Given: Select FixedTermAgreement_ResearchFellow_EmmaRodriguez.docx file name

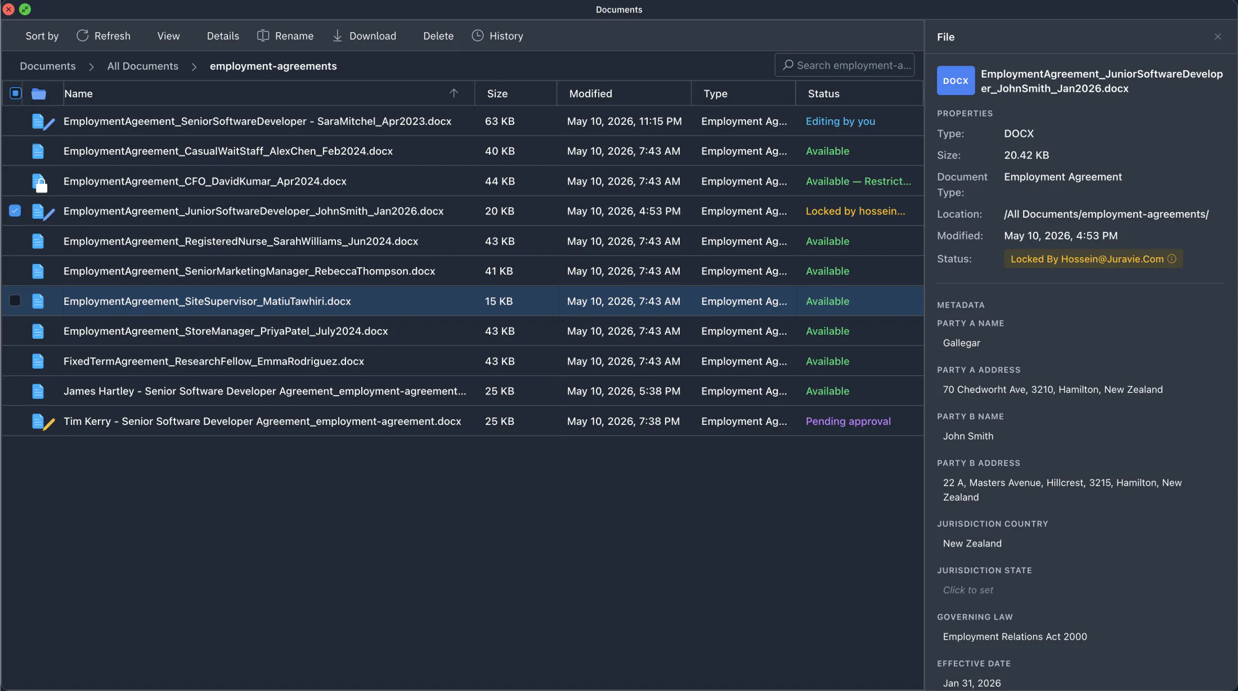Looking at the screenshot, I should (x=214, y=361).
